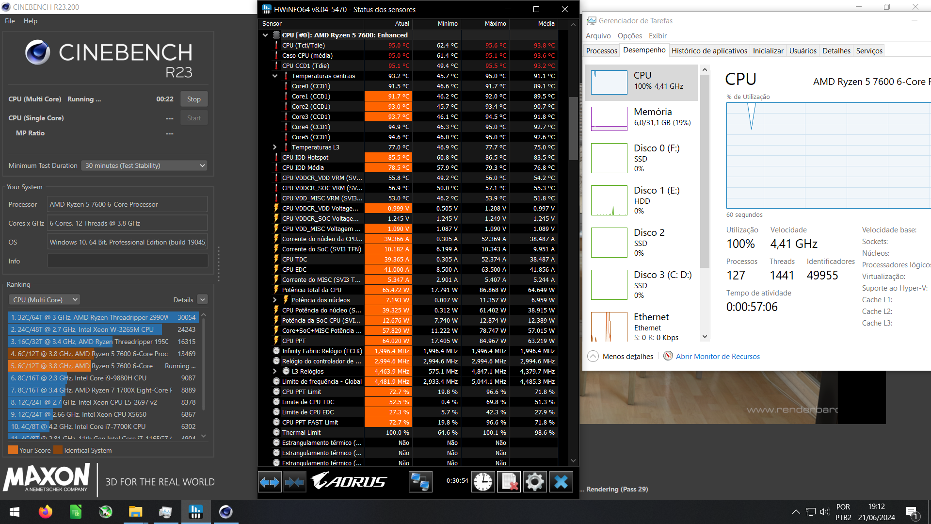The image size is (931, 524).
Task: Open Exibir menu in Task Manager
Action: [x=658, y=36]
